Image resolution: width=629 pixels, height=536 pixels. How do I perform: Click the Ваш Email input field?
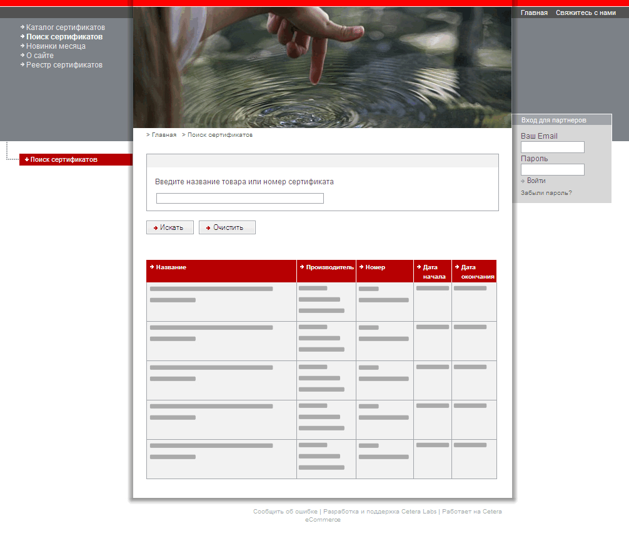pos(552,147)
